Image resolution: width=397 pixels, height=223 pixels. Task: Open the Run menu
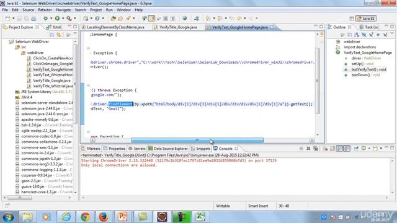pos(109,10)
